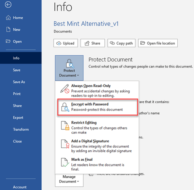Open Account settings in sidebar
194x190 pixels.
[20, 187]
